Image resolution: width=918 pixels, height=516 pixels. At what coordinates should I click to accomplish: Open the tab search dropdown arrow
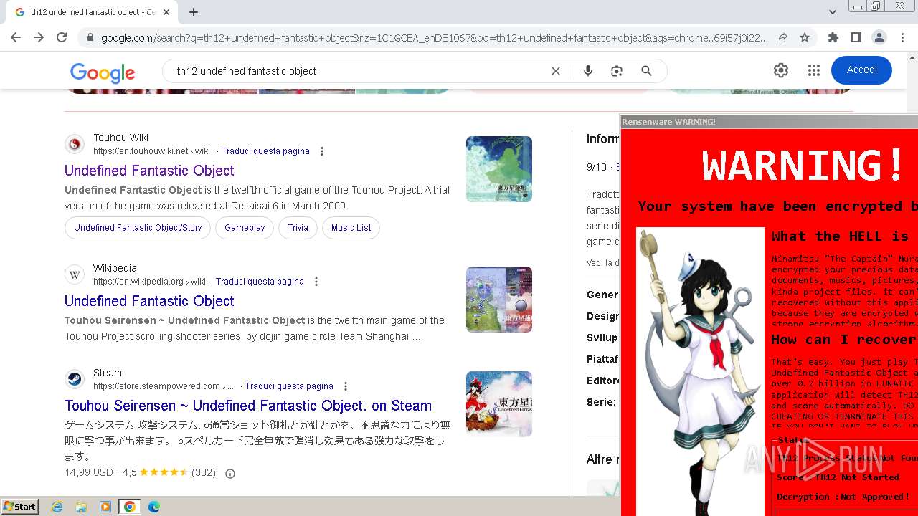tap(832, 12)
